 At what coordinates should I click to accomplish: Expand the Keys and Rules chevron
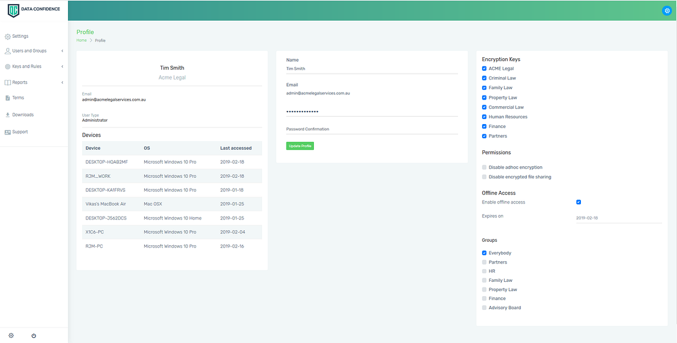[x=62, y=66]
